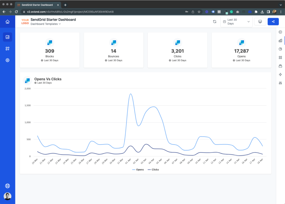Click the SendGrid icon beside Opens Vs Clicks
Screen dimensions: 285x204
(x=28, y=81)
